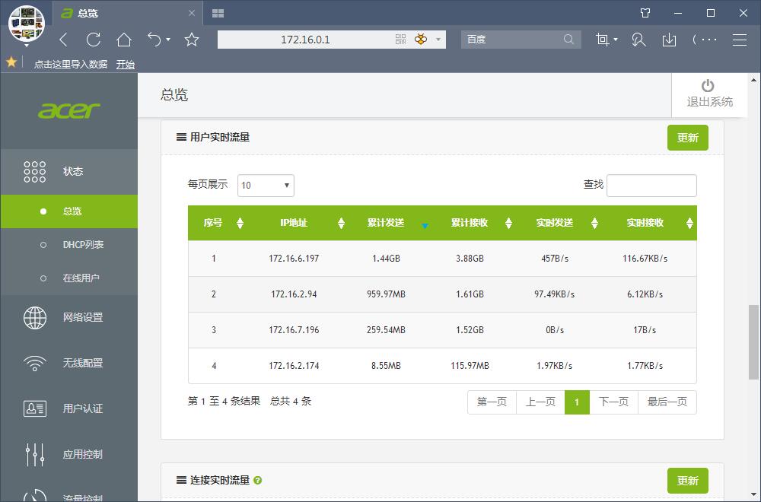Click the 应用控制 sliders icon
Image resolution: width=761 pixels, height=502 pixels.
coord(34,454)
